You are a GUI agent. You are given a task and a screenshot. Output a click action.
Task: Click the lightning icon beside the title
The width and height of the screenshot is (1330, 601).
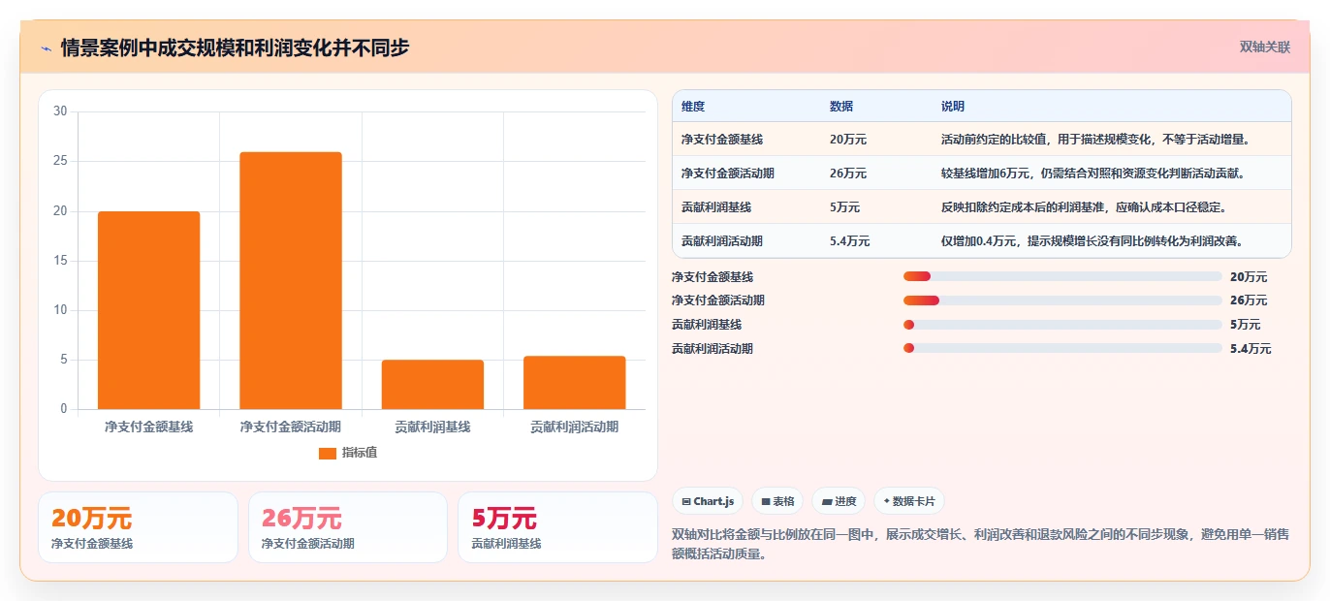(x=46, y=47)
